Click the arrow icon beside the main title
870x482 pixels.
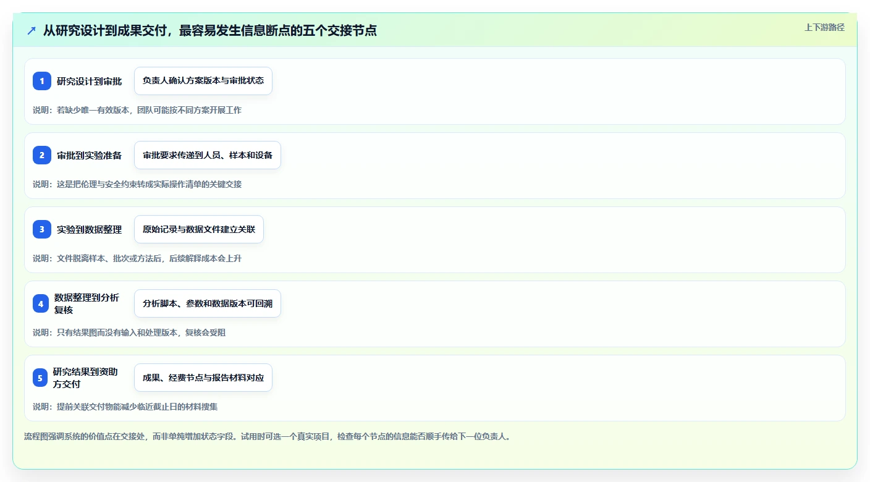(x=32, y=30)
